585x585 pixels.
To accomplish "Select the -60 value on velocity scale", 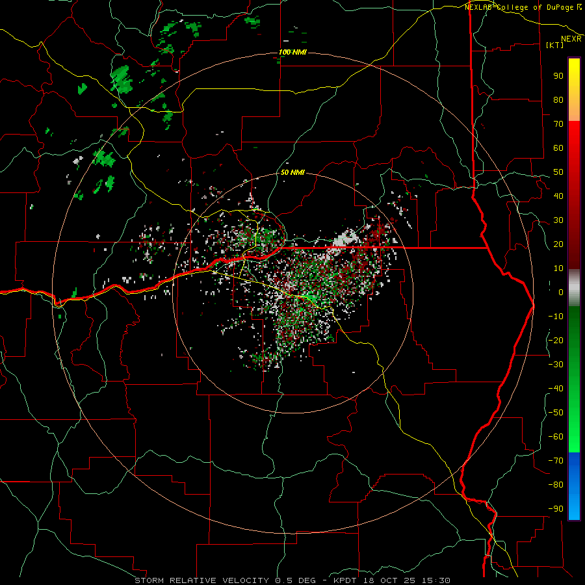I will 556,437.
